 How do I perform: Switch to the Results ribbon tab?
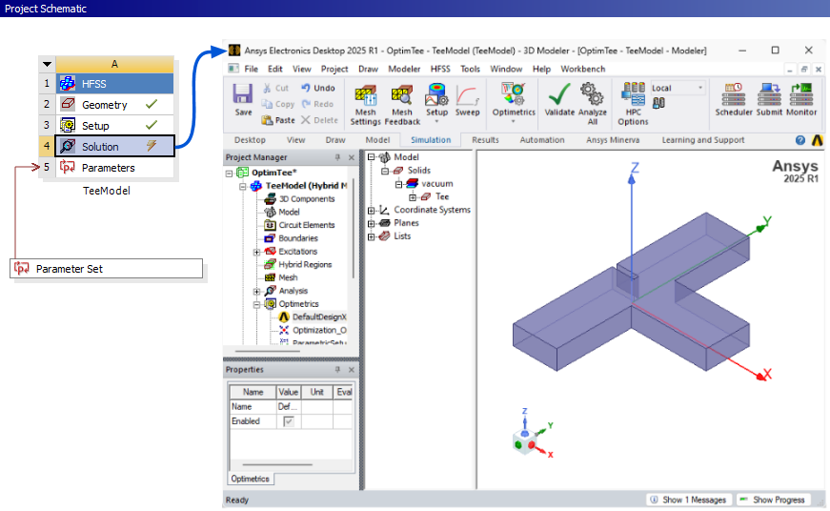pyautogui.click(x=485, y=140)
